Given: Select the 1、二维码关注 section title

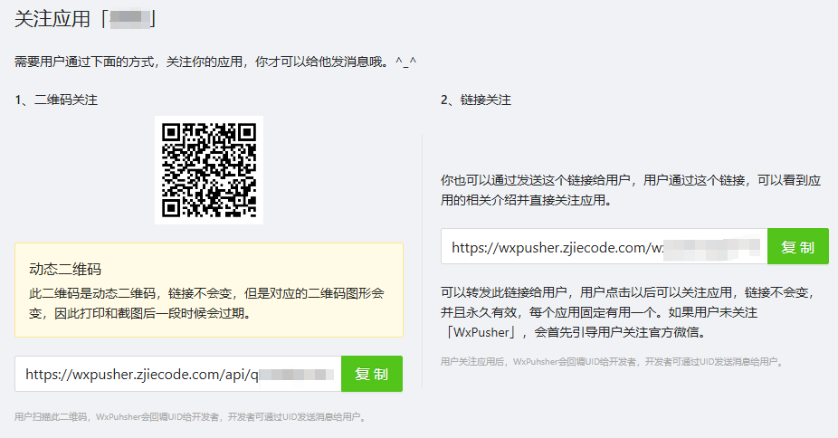Looking at the screenshot, I should coord(56,100).
